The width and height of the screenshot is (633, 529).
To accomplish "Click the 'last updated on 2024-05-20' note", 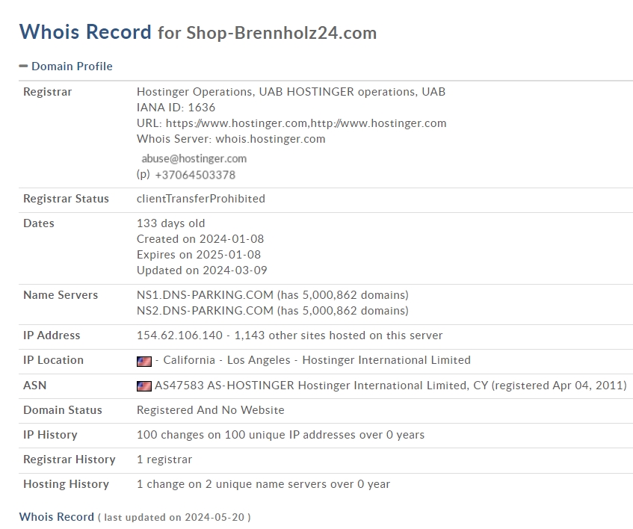I will pos(174,517).
